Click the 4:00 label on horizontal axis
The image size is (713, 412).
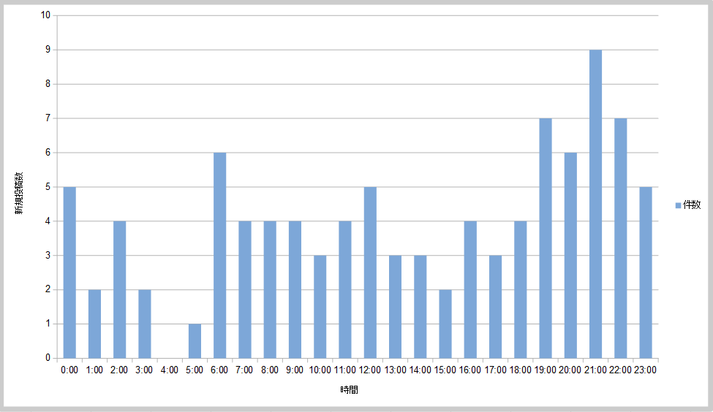click(x=169, y=370)
